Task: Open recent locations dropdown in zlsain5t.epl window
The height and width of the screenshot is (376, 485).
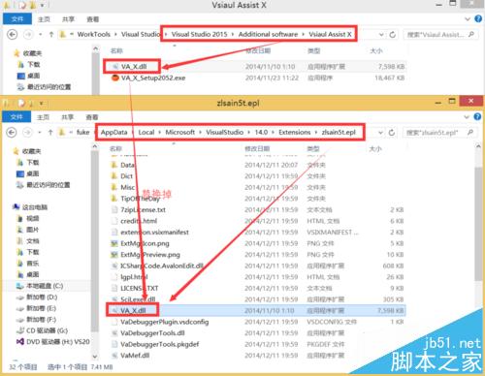Action: pos(40,132)
